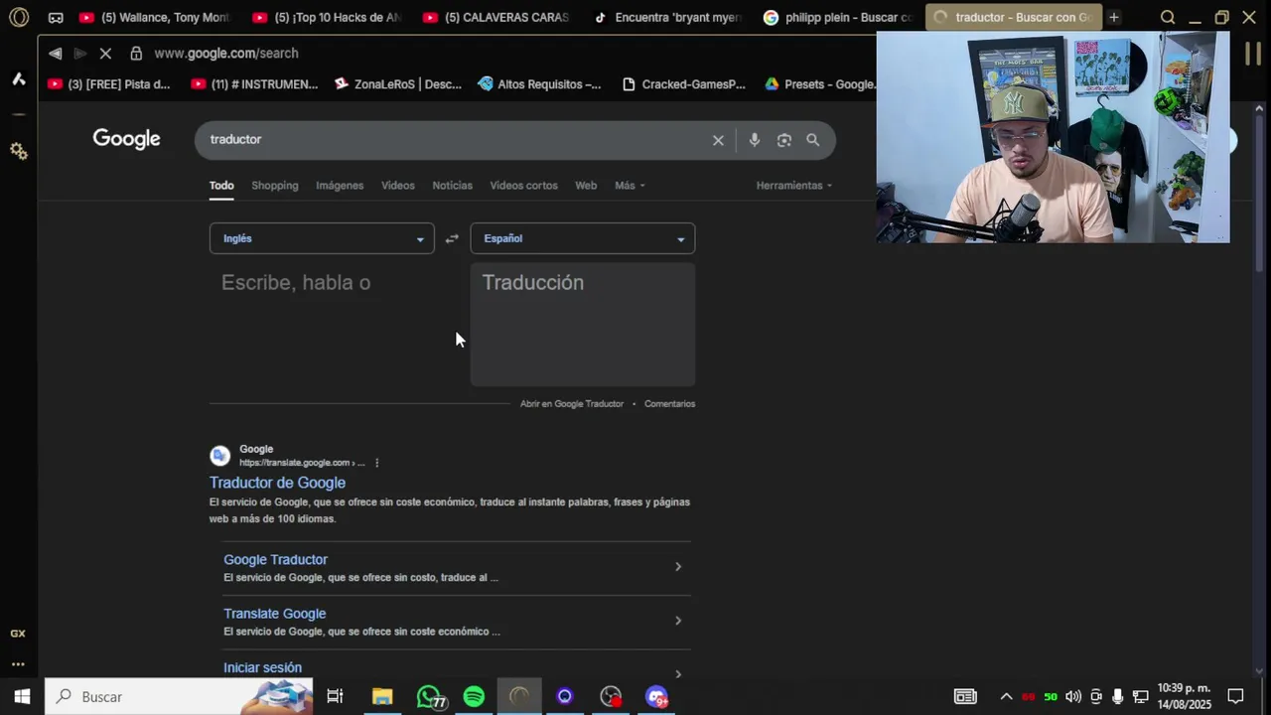Select the Todo search tab
The width and height of the screenshot is (1271, 715).
tap(221, 186)
